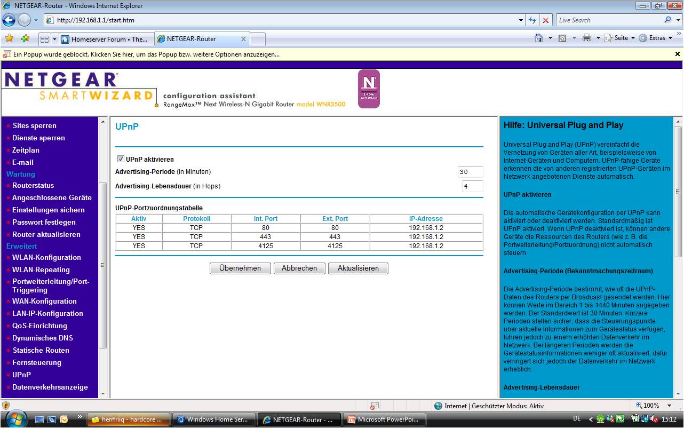Open the search provider dropdown arrow
The width and height of the screenshot is (684, 428).
pos(678,20)
